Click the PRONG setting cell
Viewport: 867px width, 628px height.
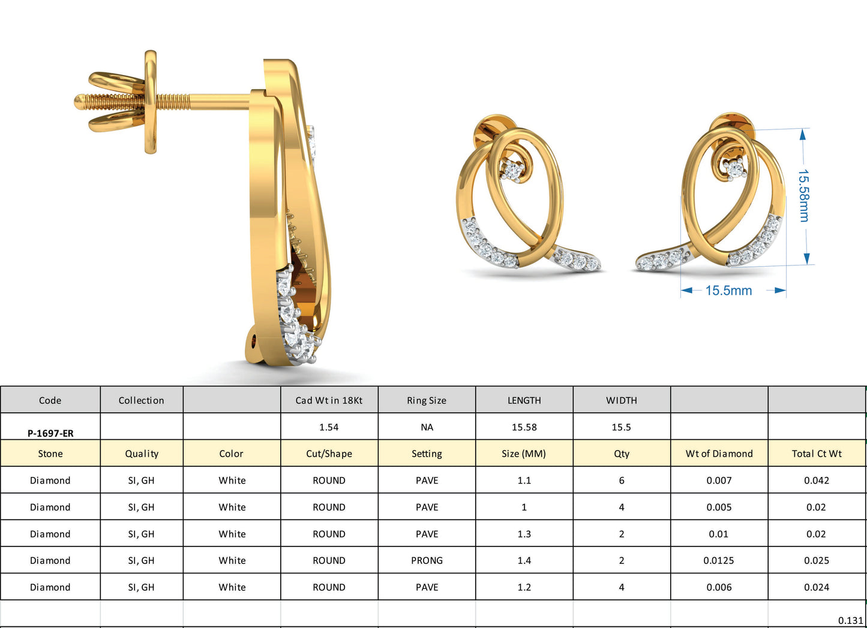tap(427, 560)
